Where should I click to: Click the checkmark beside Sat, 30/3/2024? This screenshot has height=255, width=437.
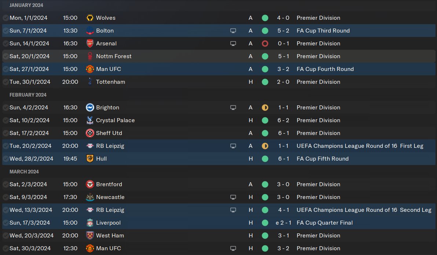click(x=5, y=248)
